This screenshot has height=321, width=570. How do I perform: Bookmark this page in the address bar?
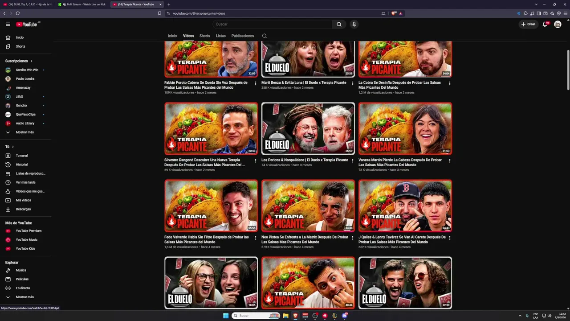(x=159, y=13)
